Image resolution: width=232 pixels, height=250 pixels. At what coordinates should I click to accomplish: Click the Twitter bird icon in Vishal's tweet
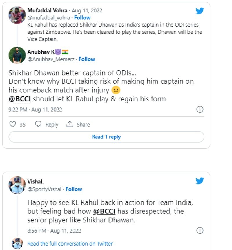coord(200,181)
